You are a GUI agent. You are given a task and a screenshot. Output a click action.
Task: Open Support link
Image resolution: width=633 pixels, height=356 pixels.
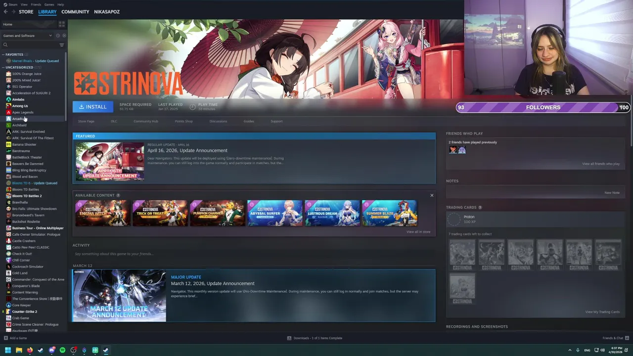click(276, 121)
